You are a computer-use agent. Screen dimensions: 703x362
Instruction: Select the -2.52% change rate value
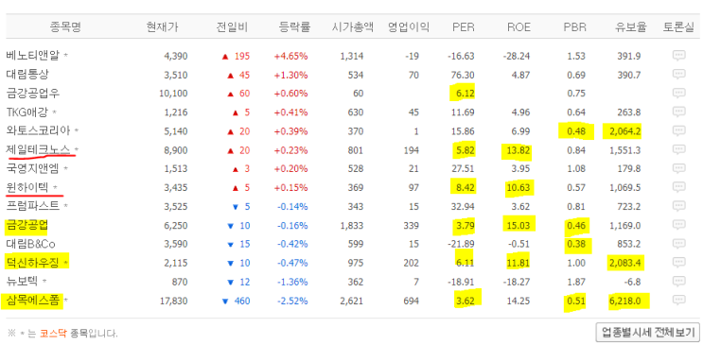point(292,301)
